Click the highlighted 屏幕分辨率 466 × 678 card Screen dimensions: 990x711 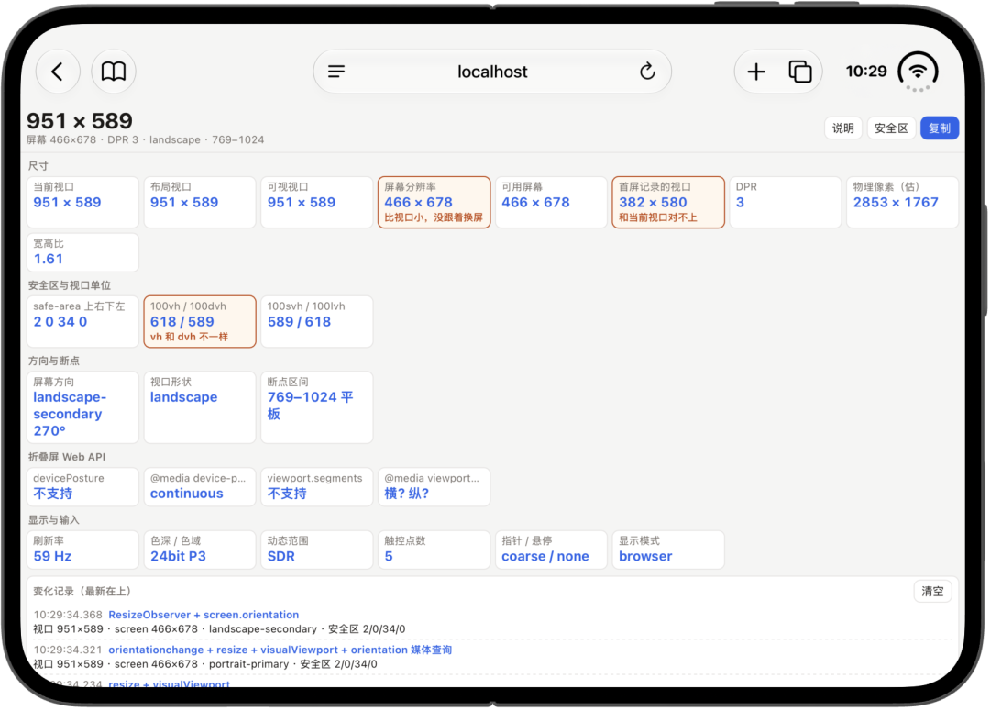point(434,202)
